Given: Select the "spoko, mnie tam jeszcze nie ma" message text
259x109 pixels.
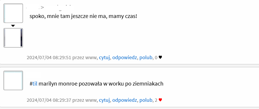Looking at the screenshot, I should click(x=83, y=17).
